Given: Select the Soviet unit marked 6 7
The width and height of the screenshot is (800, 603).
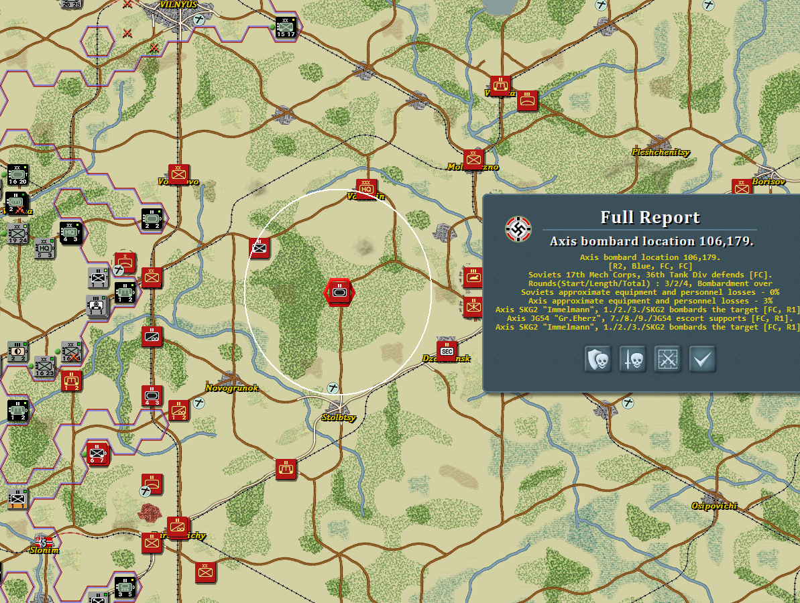Looking at the screenshot, I should 97,453.
